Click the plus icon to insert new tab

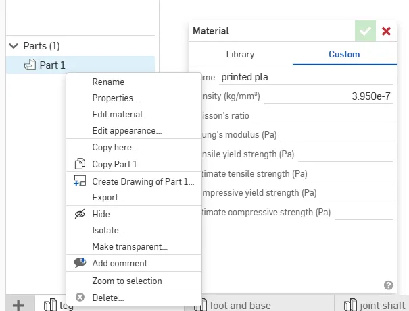[18, 305]
